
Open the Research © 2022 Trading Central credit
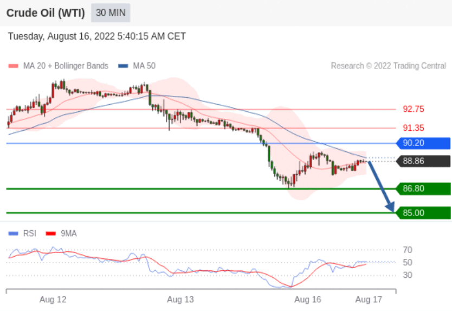(388, 66)
